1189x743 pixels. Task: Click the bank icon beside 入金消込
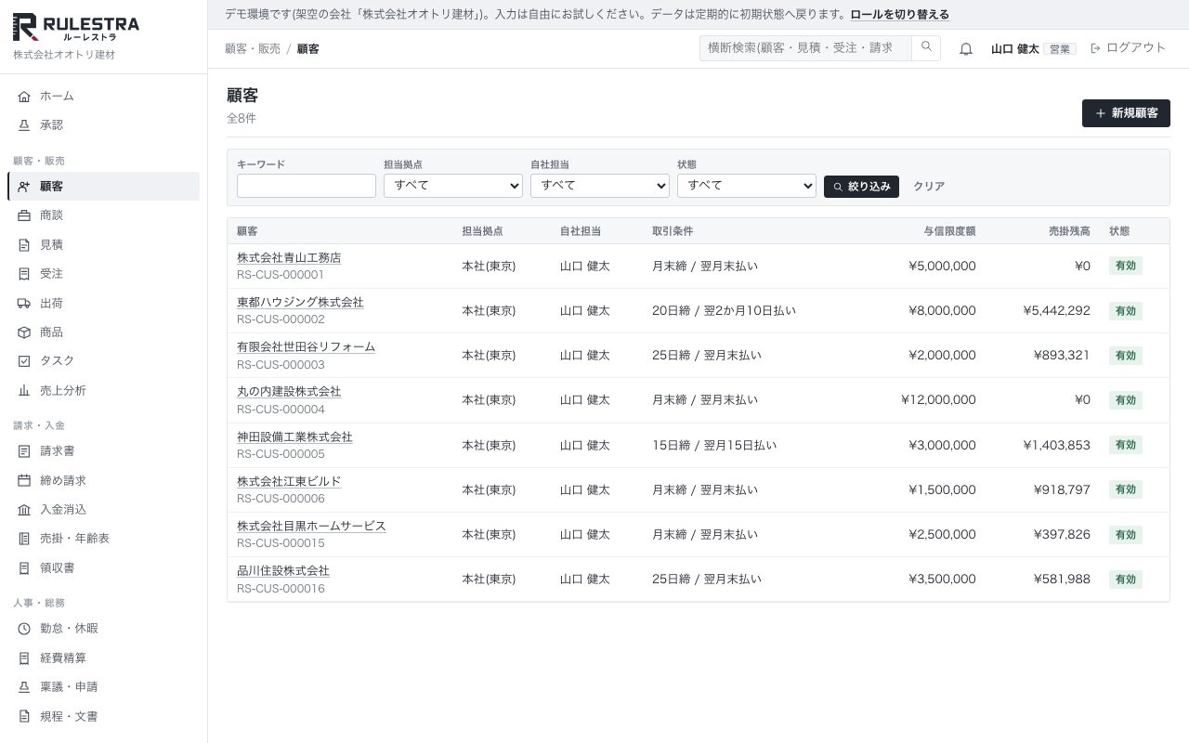pos(24,510)
